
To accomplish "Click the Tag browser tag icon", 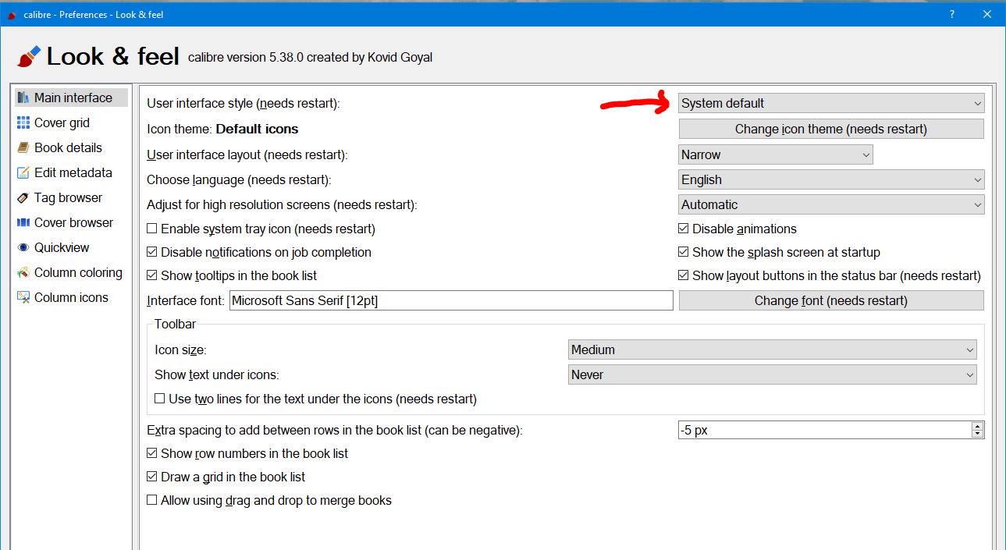I will point(23,197).
